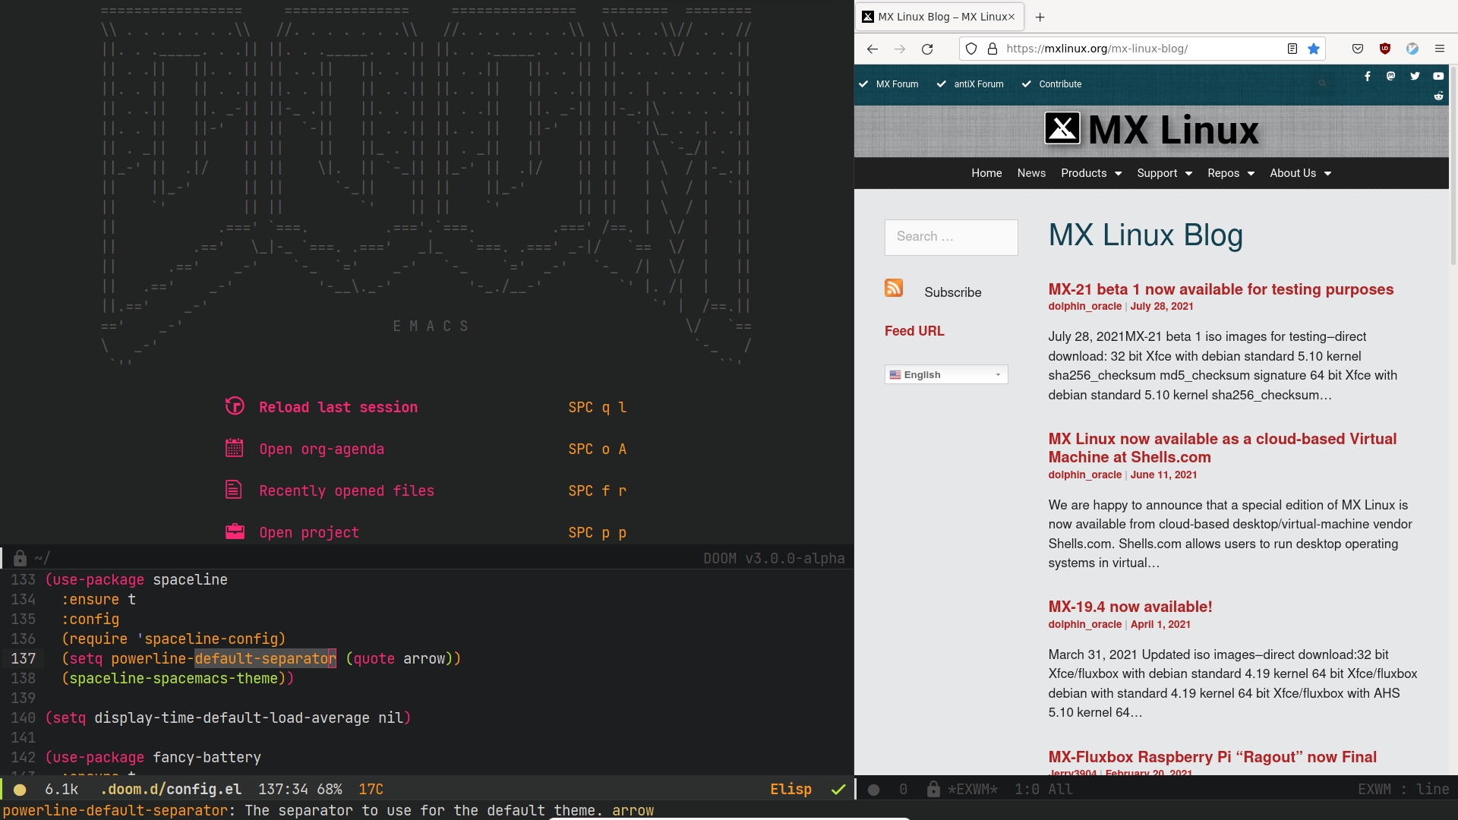Open the RSS Subscribe feed icon

(x=894, y=289)
